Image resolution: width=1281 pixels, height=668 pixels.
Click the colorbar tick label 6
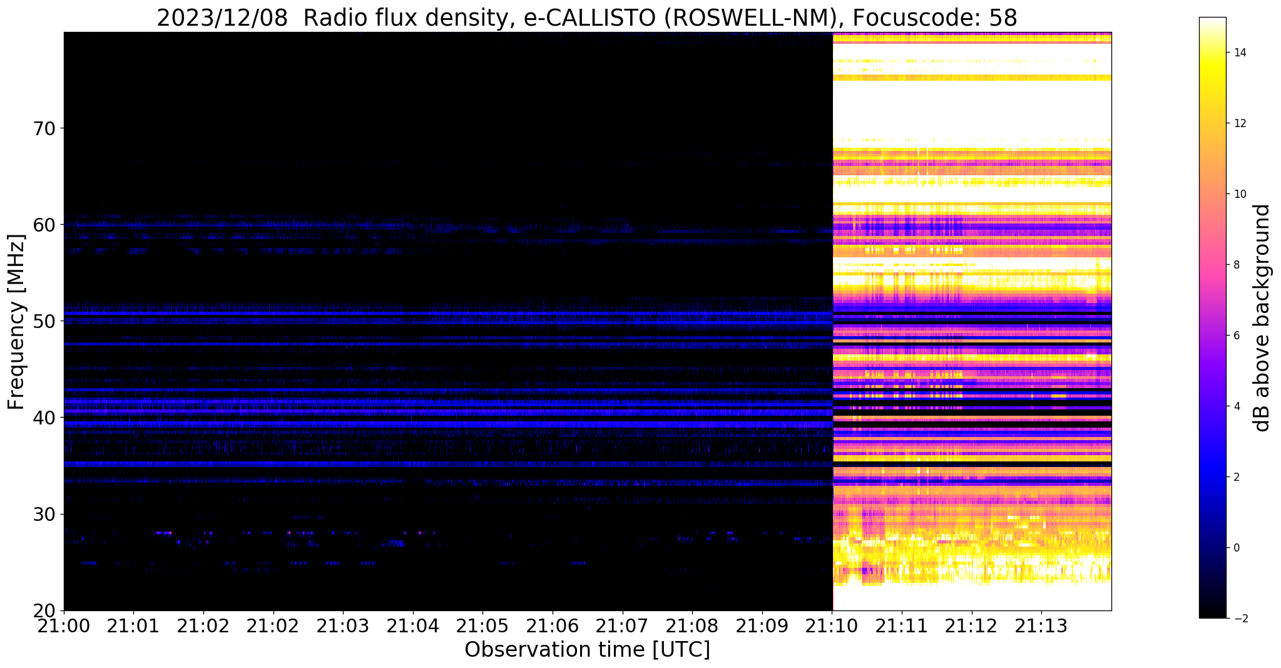(x=1237, y=336)
